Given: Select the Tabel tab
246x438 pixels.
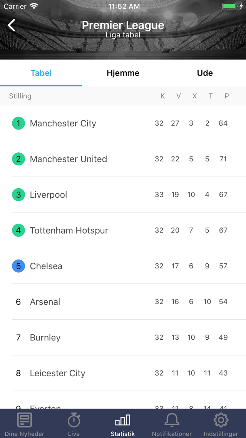Looking at the screenshot, I should (x=41, y=73).
